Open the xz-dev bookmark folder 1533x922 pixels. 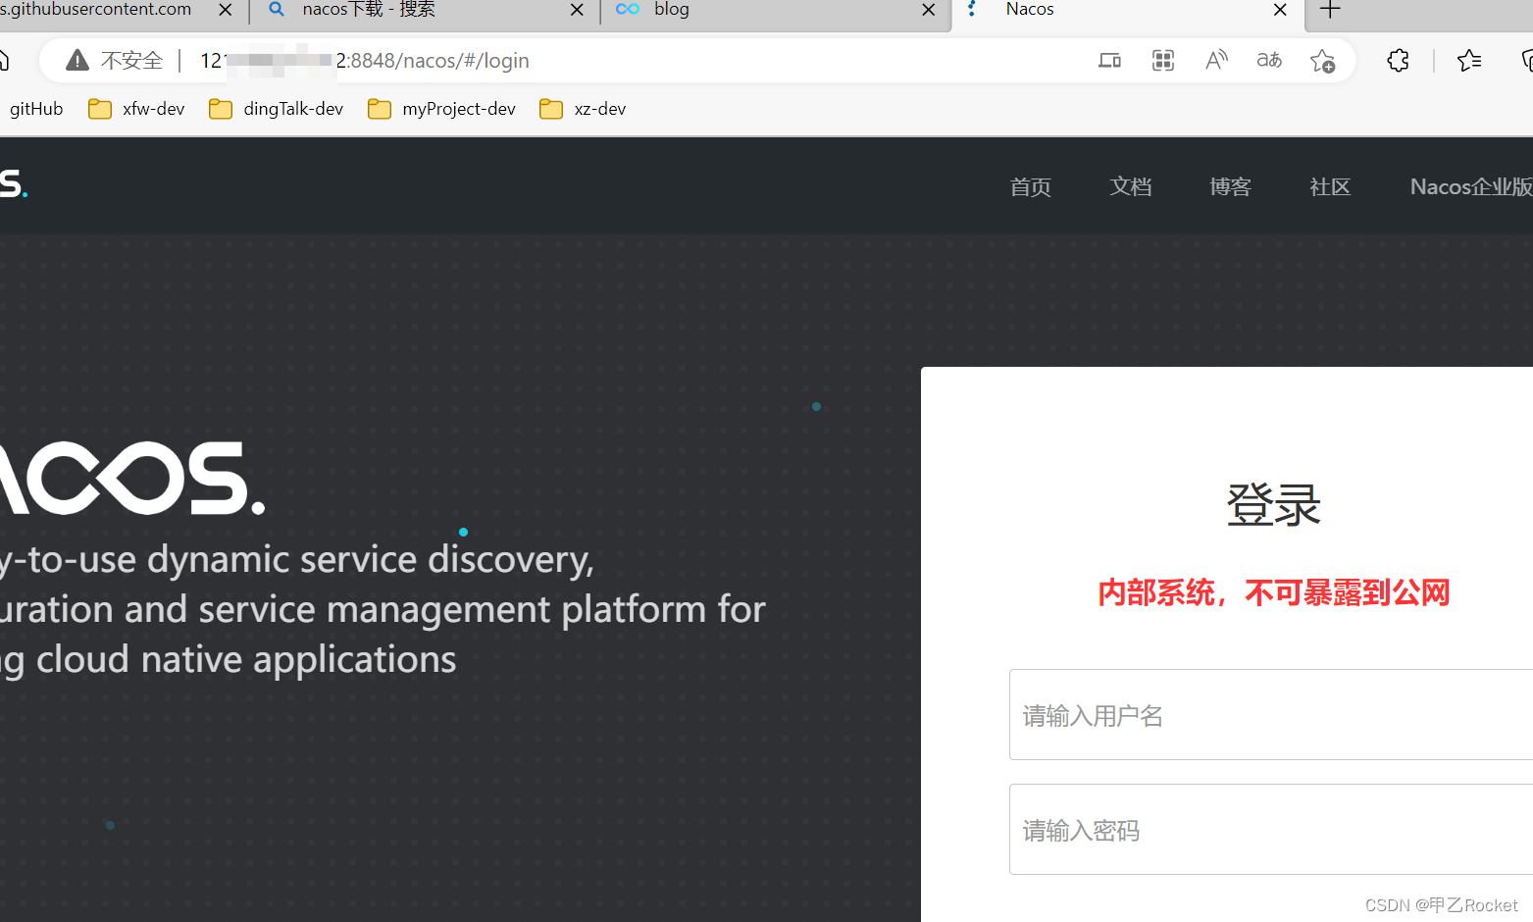[x=583, y=109]
